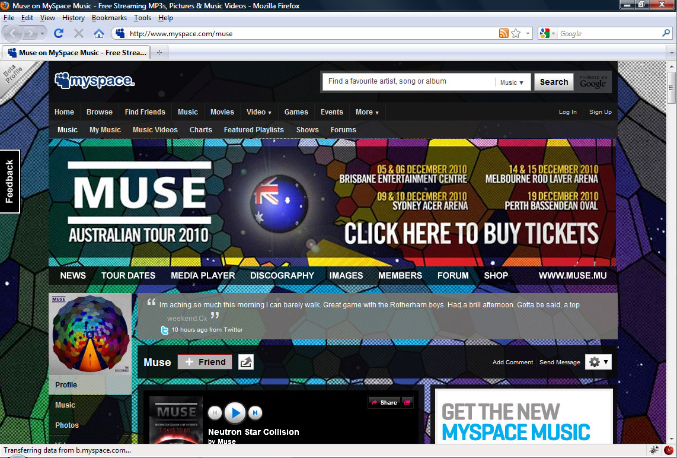Screen dimensions: 677x458
Task: Click the pink pop-out icon beside Share
Action: point(407,402)
